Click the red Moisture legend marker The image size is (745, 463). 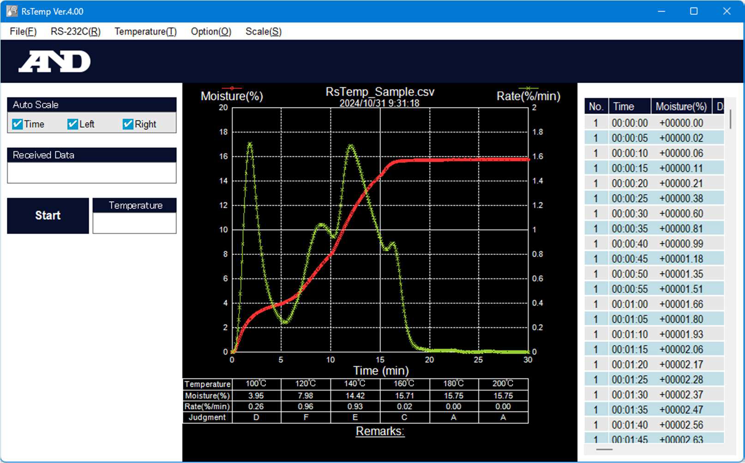pos(232,88)
